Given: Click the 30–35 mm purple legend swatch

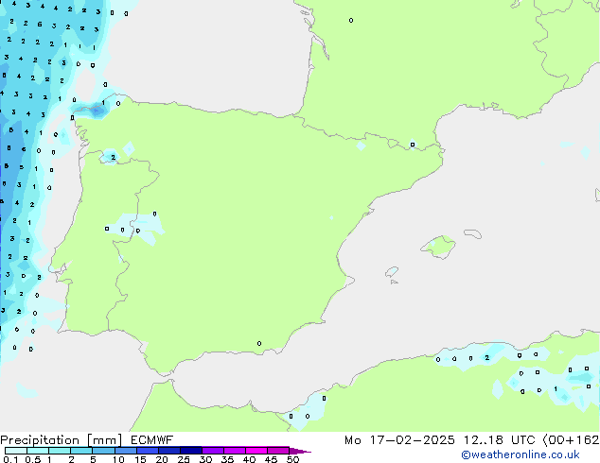Looking at the screenshot, I should (213, 451).
